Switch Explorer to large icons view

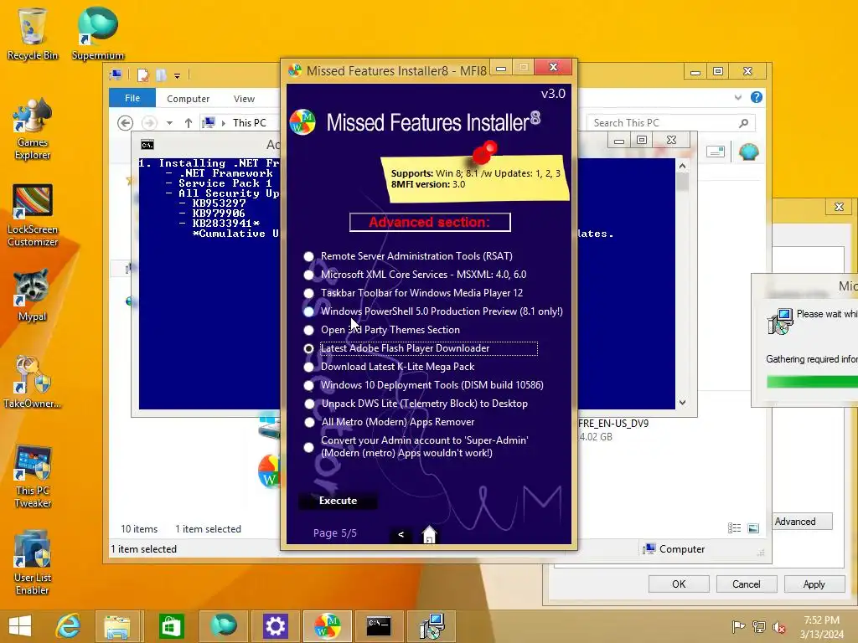pos(753,527)
